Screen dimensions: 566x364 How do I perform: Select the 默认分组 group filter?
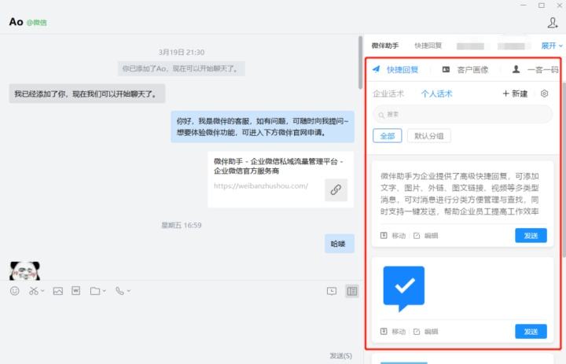429,136
